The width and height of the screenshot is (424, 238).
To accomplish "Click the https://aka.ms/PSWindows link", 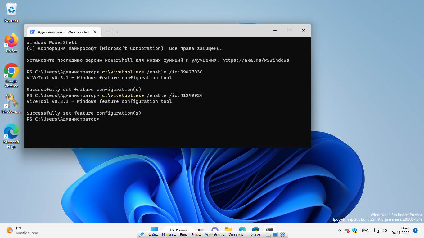I will point(255,60).
